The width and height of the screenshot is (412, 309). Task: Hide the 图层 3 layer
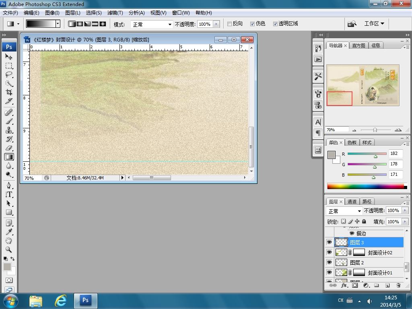tap(329, 242)
